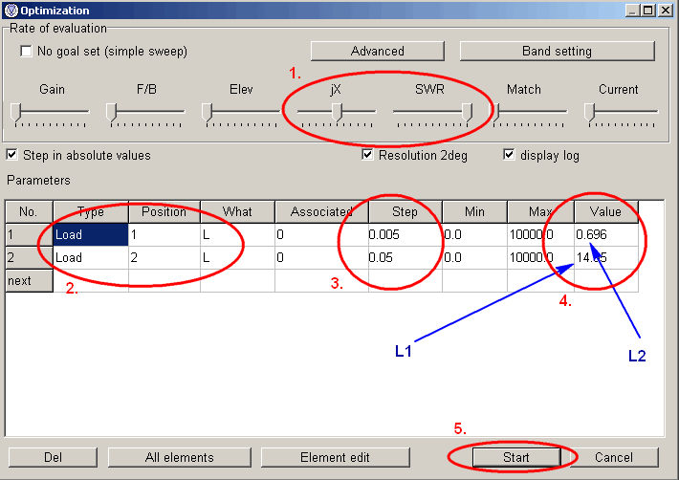
Task: Click the Step value 0.05 cell
Action: (405, 257)
